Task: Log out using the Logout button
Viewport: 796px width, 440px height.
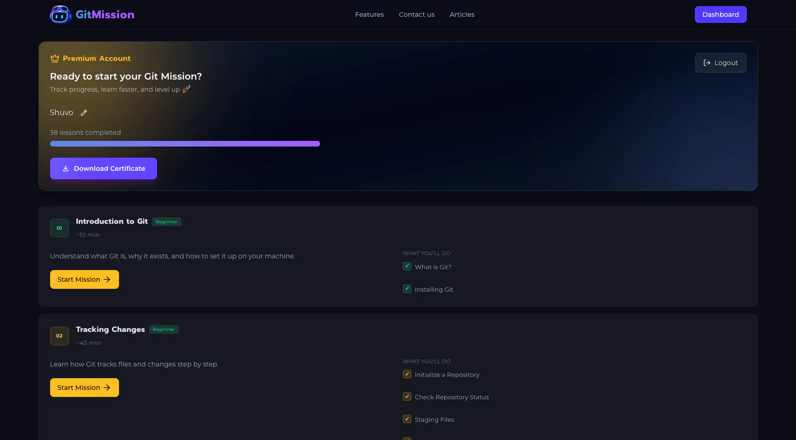Action: 721,63
